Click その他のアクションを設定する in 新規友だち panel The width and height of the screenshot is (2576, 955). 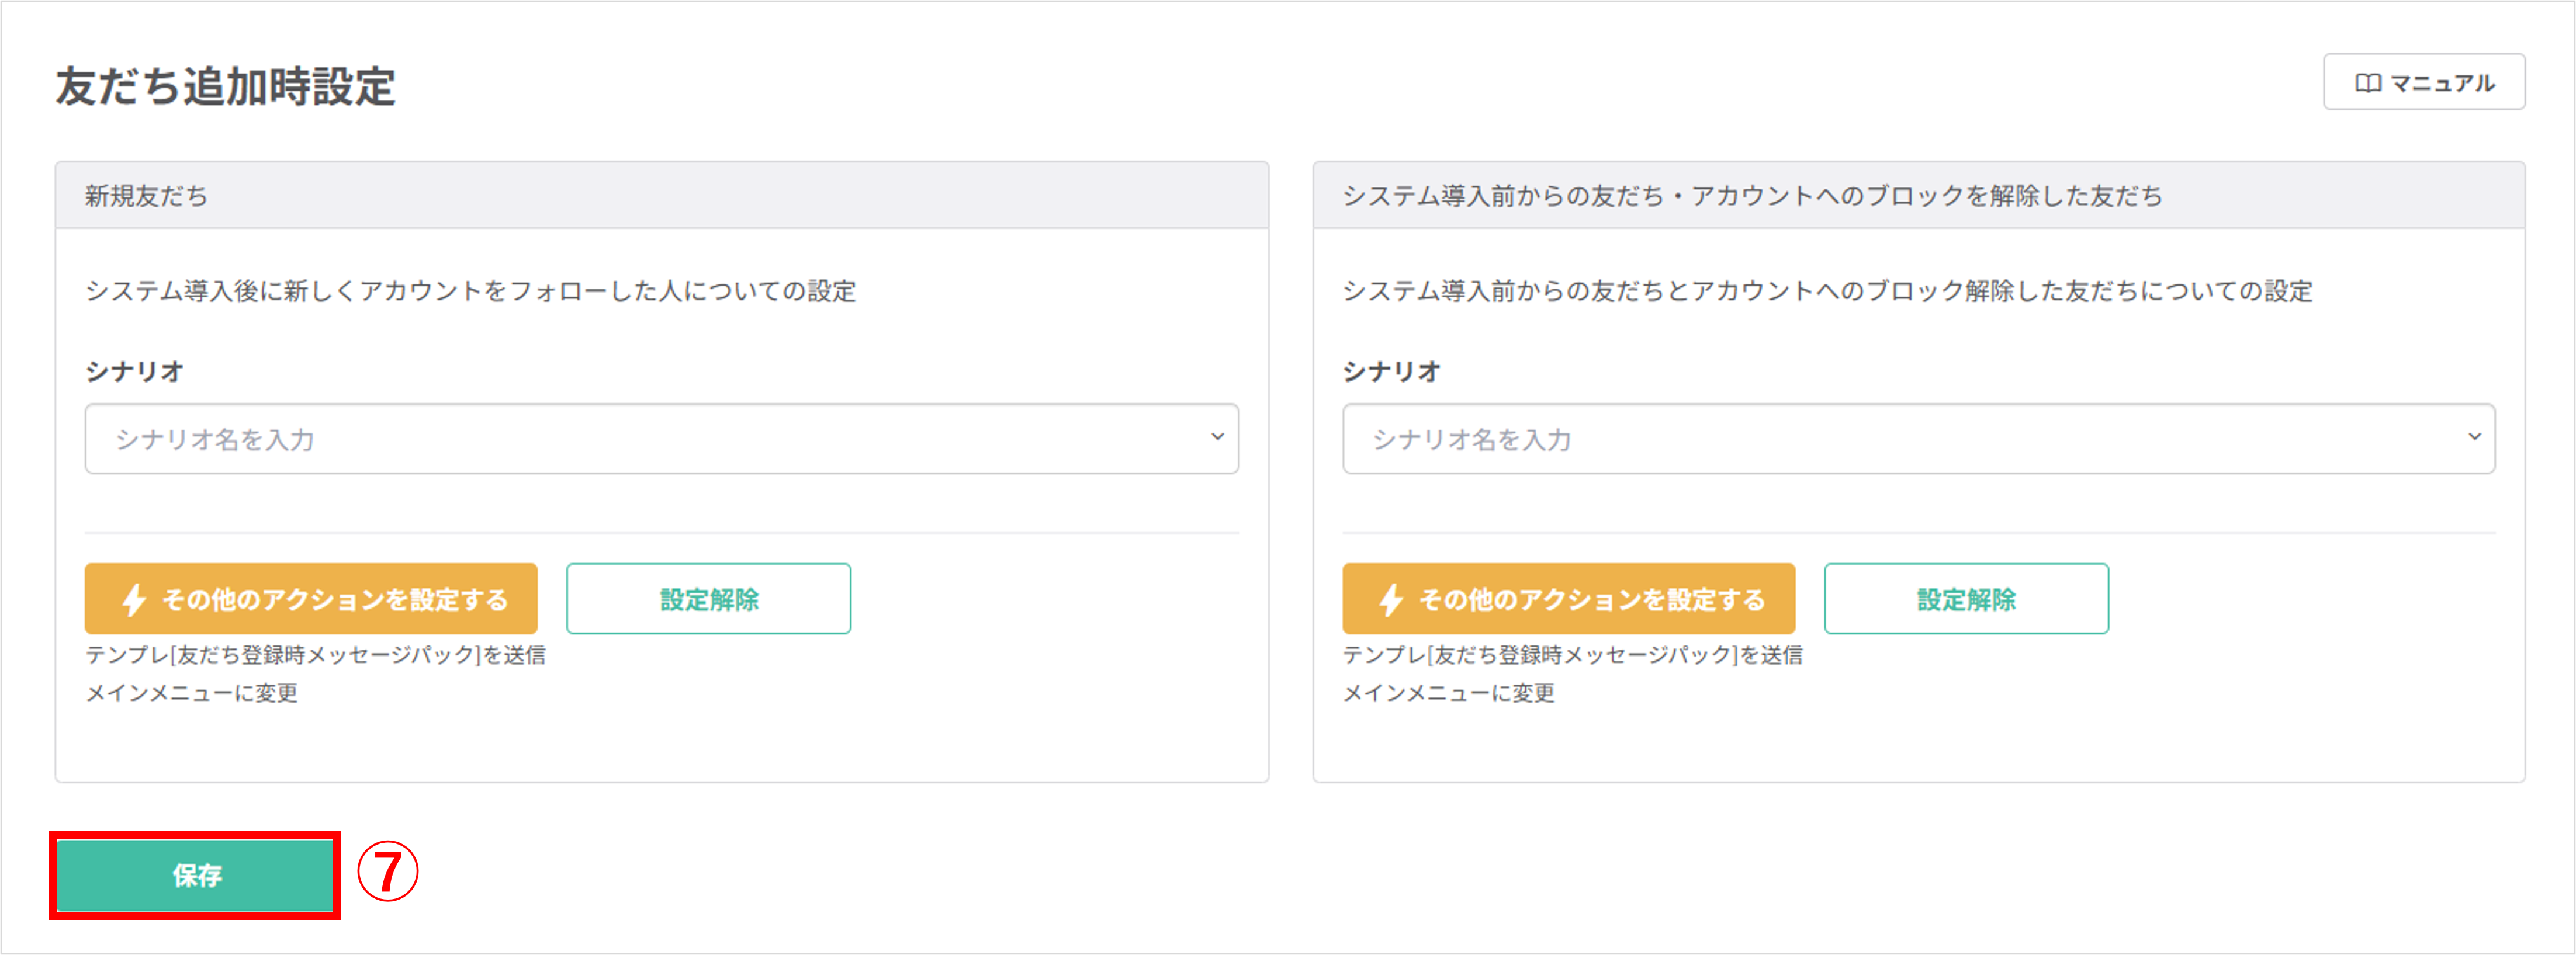[311, 599]
